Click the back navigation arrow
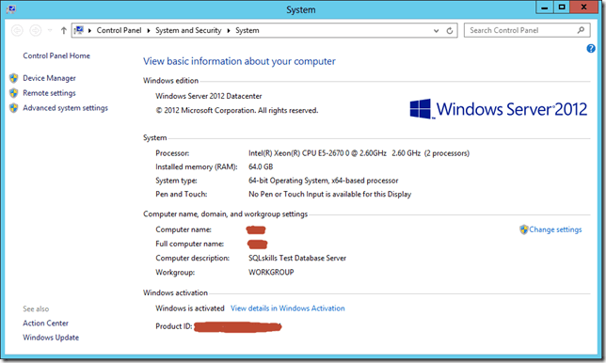 pyautogui.click(x=17, y=30)
